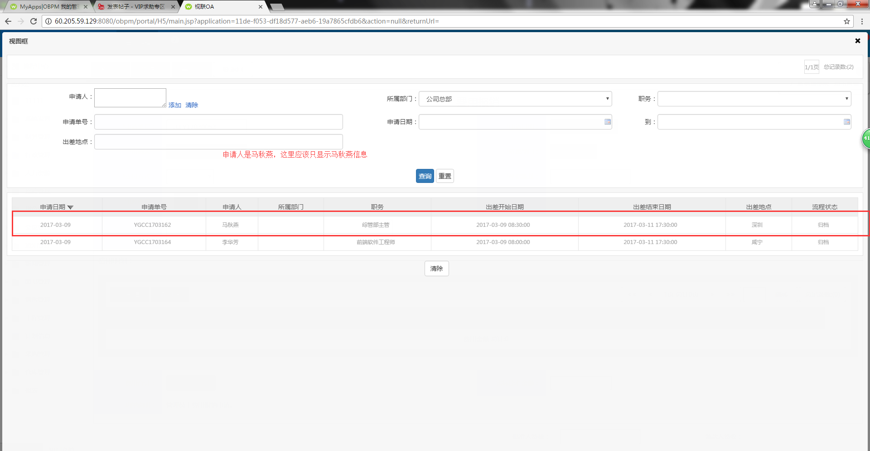Screen dimensions: 870x451
Task: Expand the 职务 dropdown
Action: 754,99
